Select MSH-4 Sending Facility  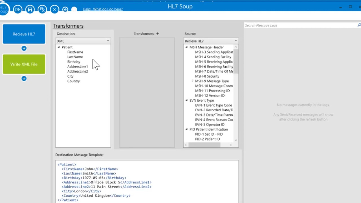click(213, 57)
